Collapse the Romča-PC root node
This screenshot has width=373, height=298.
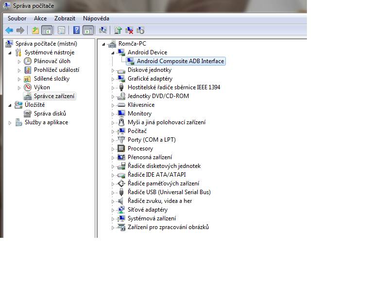[x=103, y=44]
